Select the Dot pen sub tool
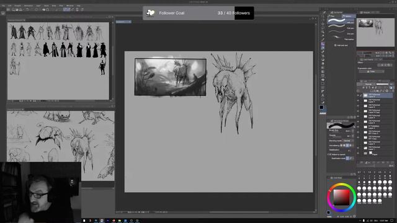The width and height of the screenshot is (397, 223). pyautogui.click(x=341, y=33)
